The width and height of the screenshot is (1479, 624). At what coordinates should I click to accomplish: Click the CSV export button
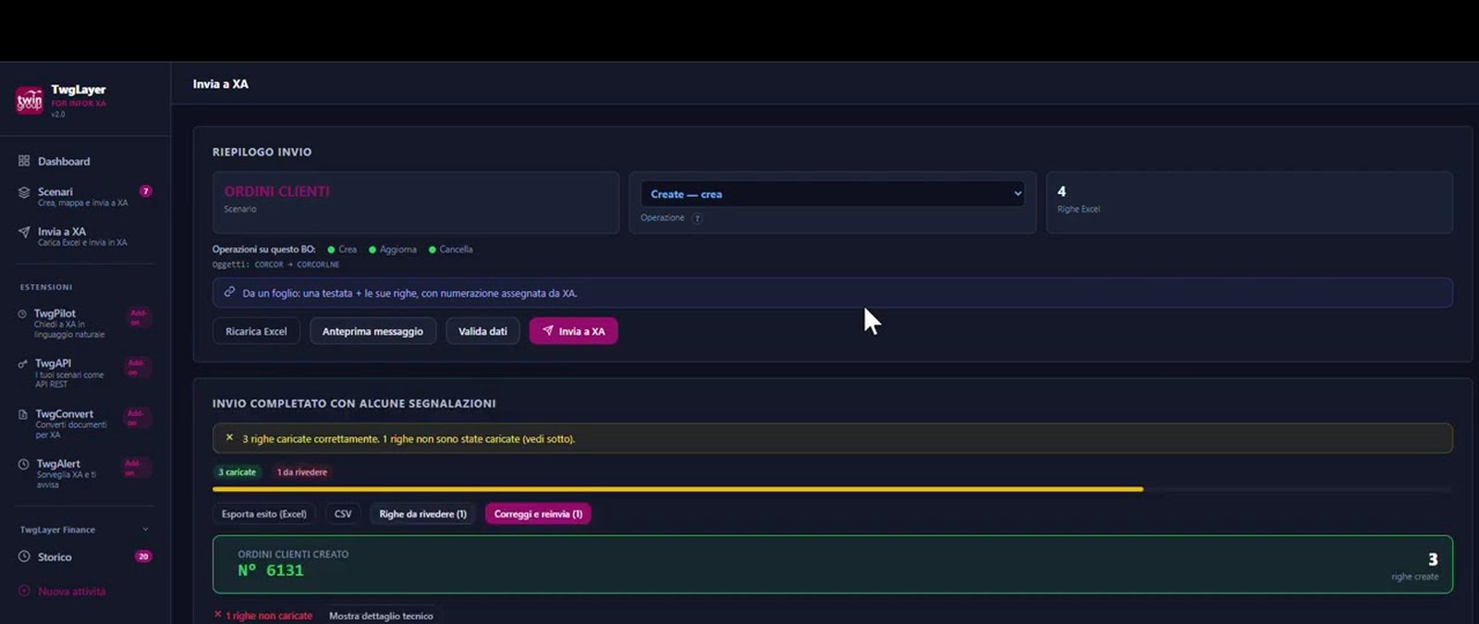point(343,514)
